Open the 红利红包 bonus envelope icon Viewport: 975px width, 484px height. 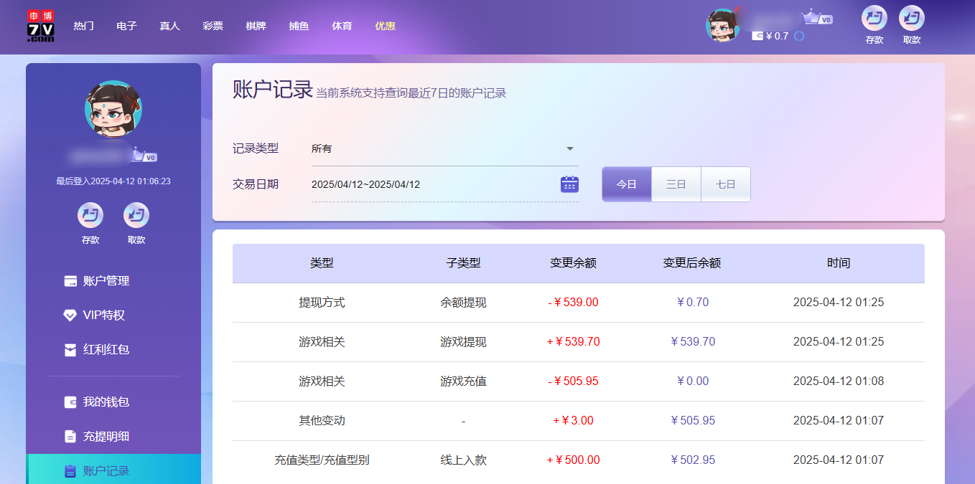(70, 349)
